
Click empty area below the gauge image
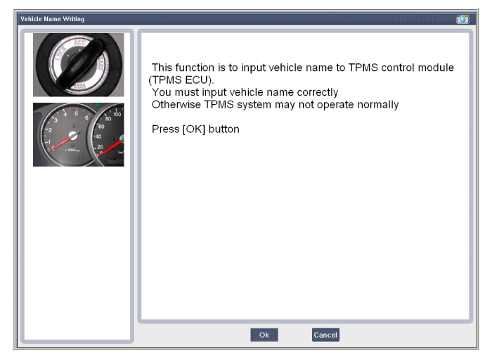point(77,253)
